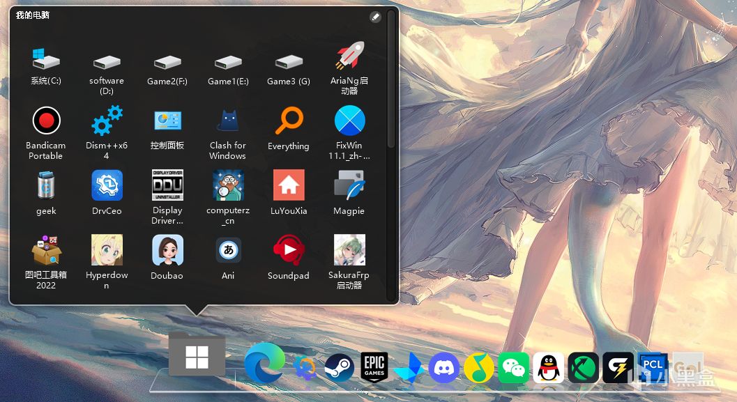Image resolution: width=737 pixels, height=402 pixels.
Task: Launch Bandicam Portable recorder
Action: point(46,121)
